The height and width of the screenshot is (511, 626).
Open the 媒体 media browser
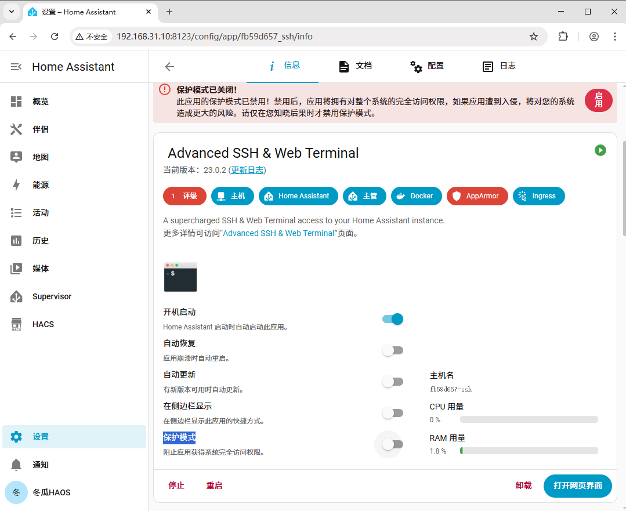click(74, 269)
